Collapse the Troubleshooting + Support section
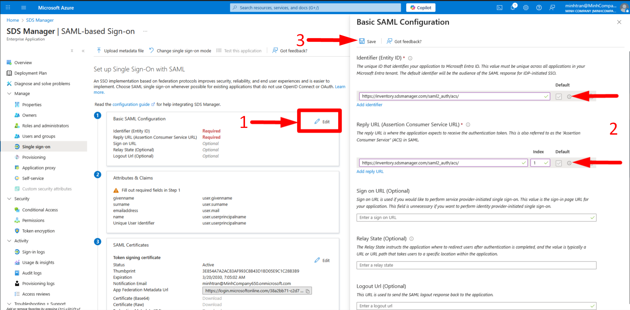 pyautogui.click(x=9, y=304)
